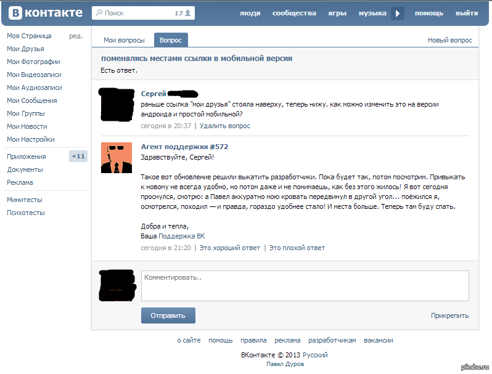492x374 pixels.
Task: Open Мои Друзья in sidebar
Action: click(x=25, y=49)
